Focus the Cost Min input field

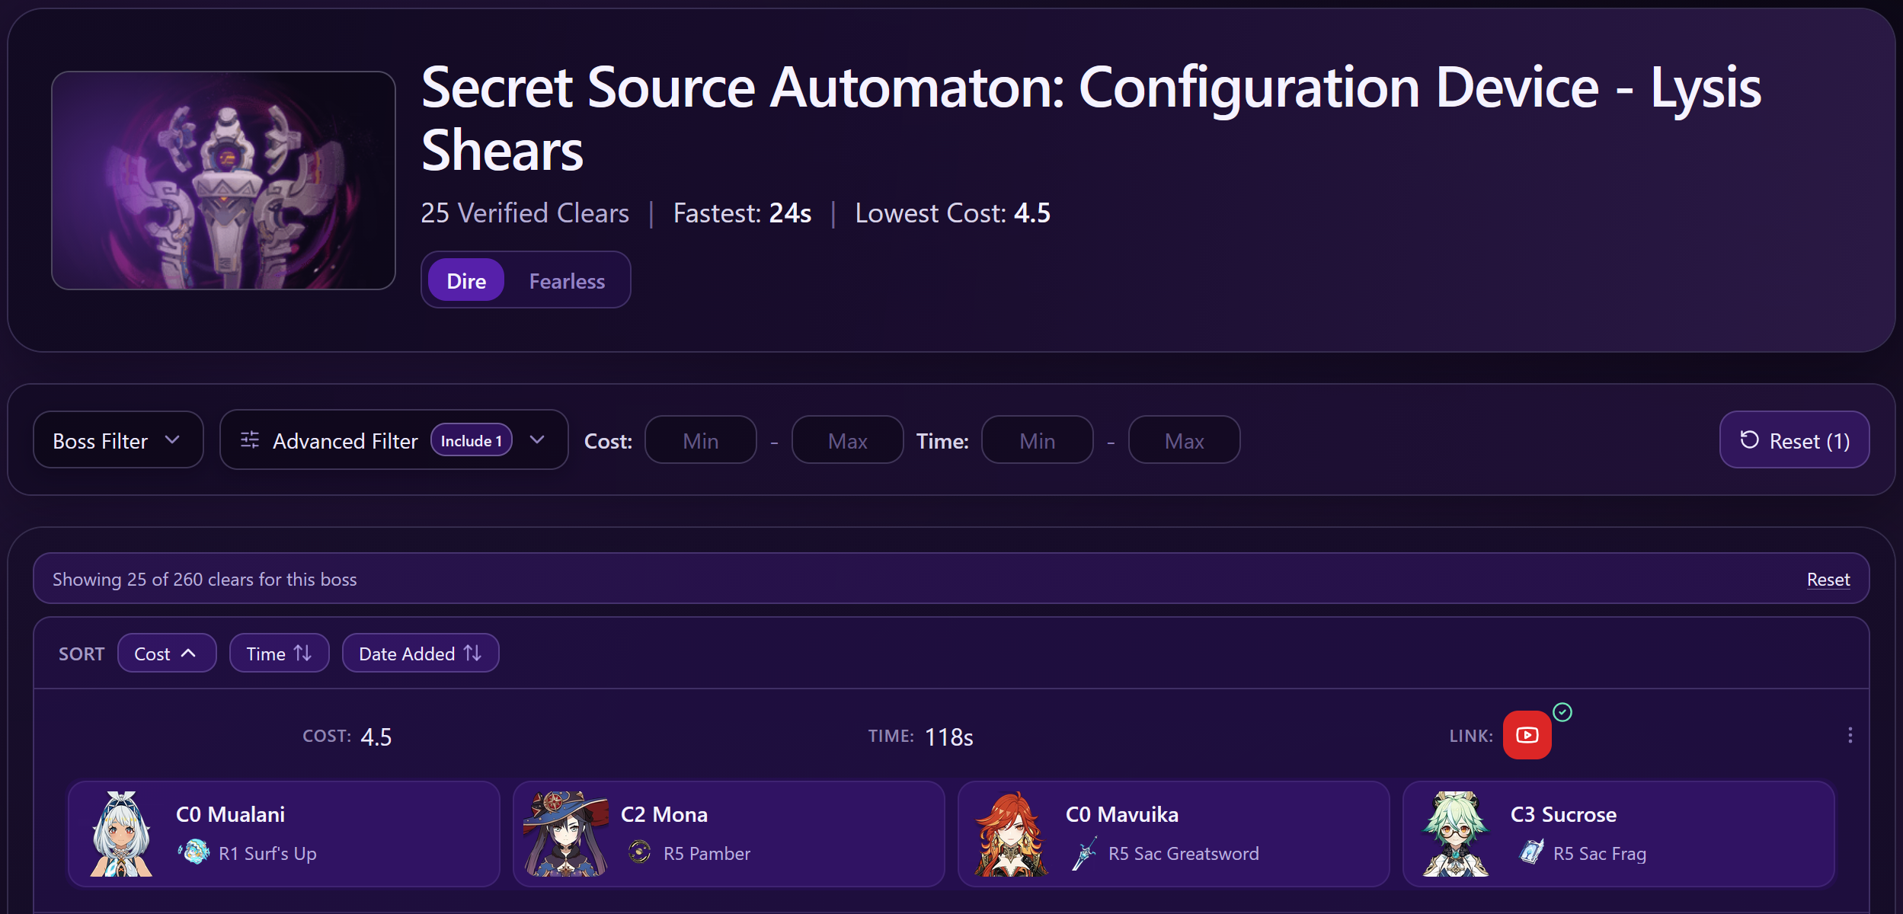coord(701,440)
